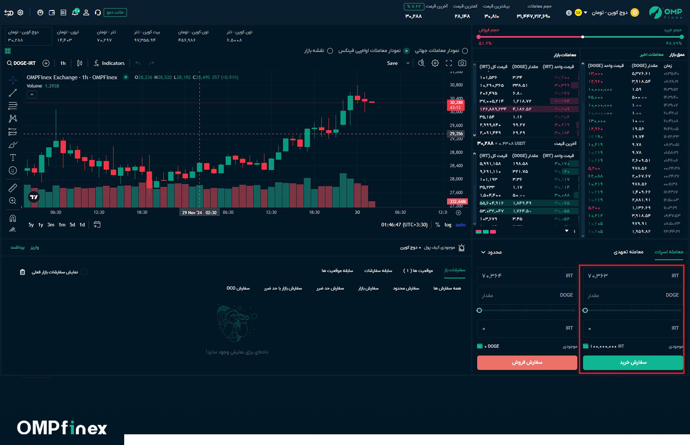Select the نمودار معاملات اوامپی فینکس radio option
The image size is (690, 445).
point(406,51)
